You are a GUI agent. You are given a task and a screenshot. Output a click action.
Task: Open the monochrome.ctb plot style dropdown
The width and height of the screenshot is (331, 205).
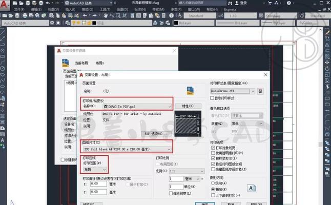[x=233, y=91]
